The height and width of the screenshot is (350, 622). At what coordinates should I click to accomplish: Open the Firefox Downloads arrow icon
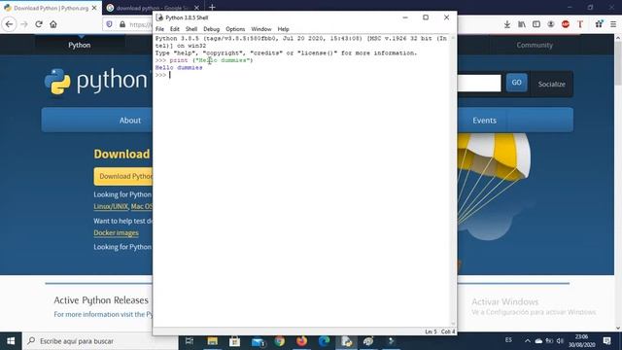click(x=507, y=24)
